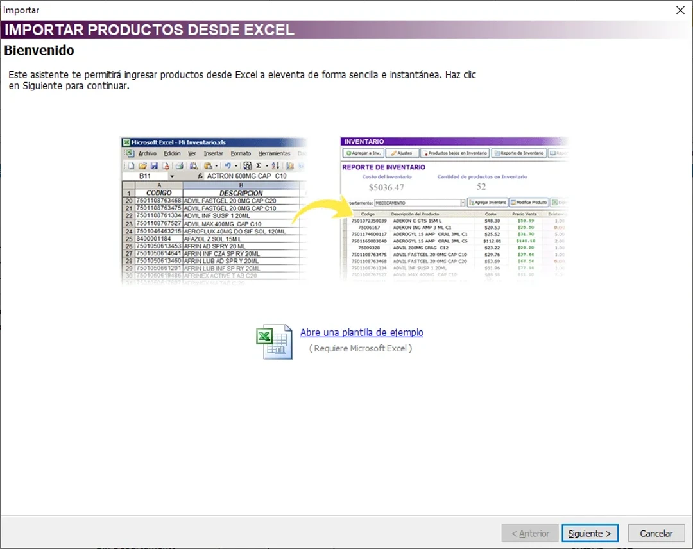Viewport: 693px width, 549px height.
Task: Click the Ajustes pencil button in illustration
Action: click(402, 153)
